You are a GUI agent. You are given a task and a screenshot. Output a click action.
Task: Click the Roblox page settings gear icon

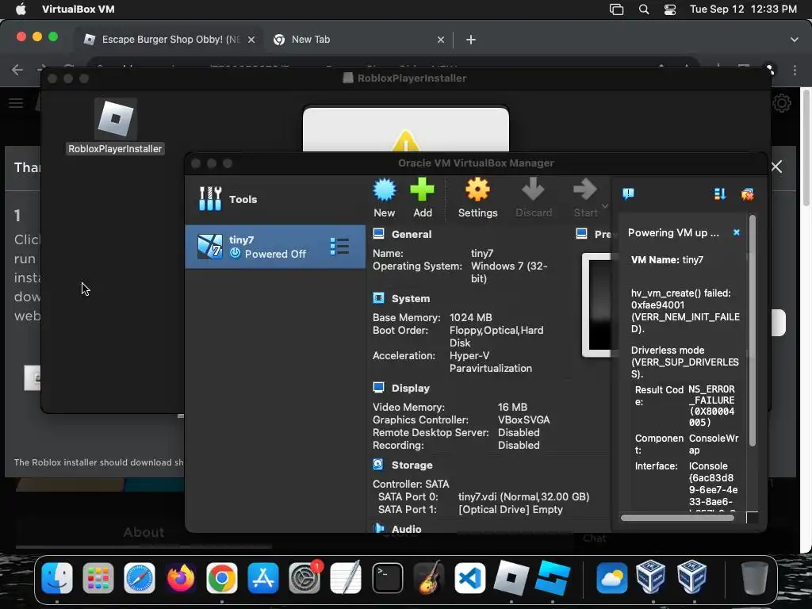coord(782,103)
